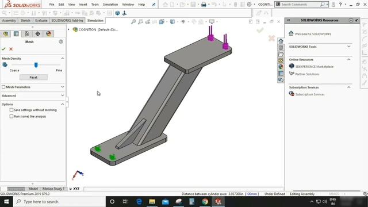Collapse the Online Resources section
Screen dimensions: 368x207
tap(349, 60)
